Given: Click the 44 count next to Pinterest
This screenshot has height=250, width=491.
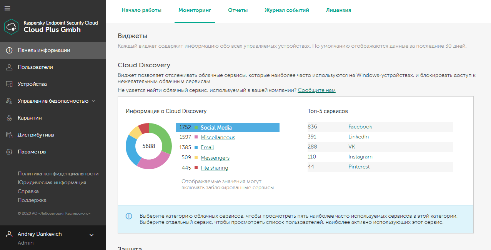Looking at the screenshot, I should tap(311, 167).
